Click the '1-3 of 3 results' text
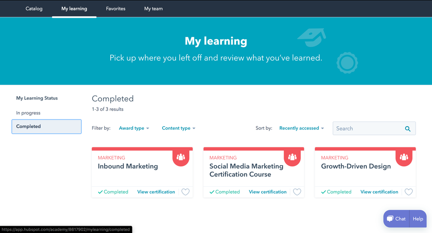The height and width of the screenshot is (233, 432). click(108, 109)
